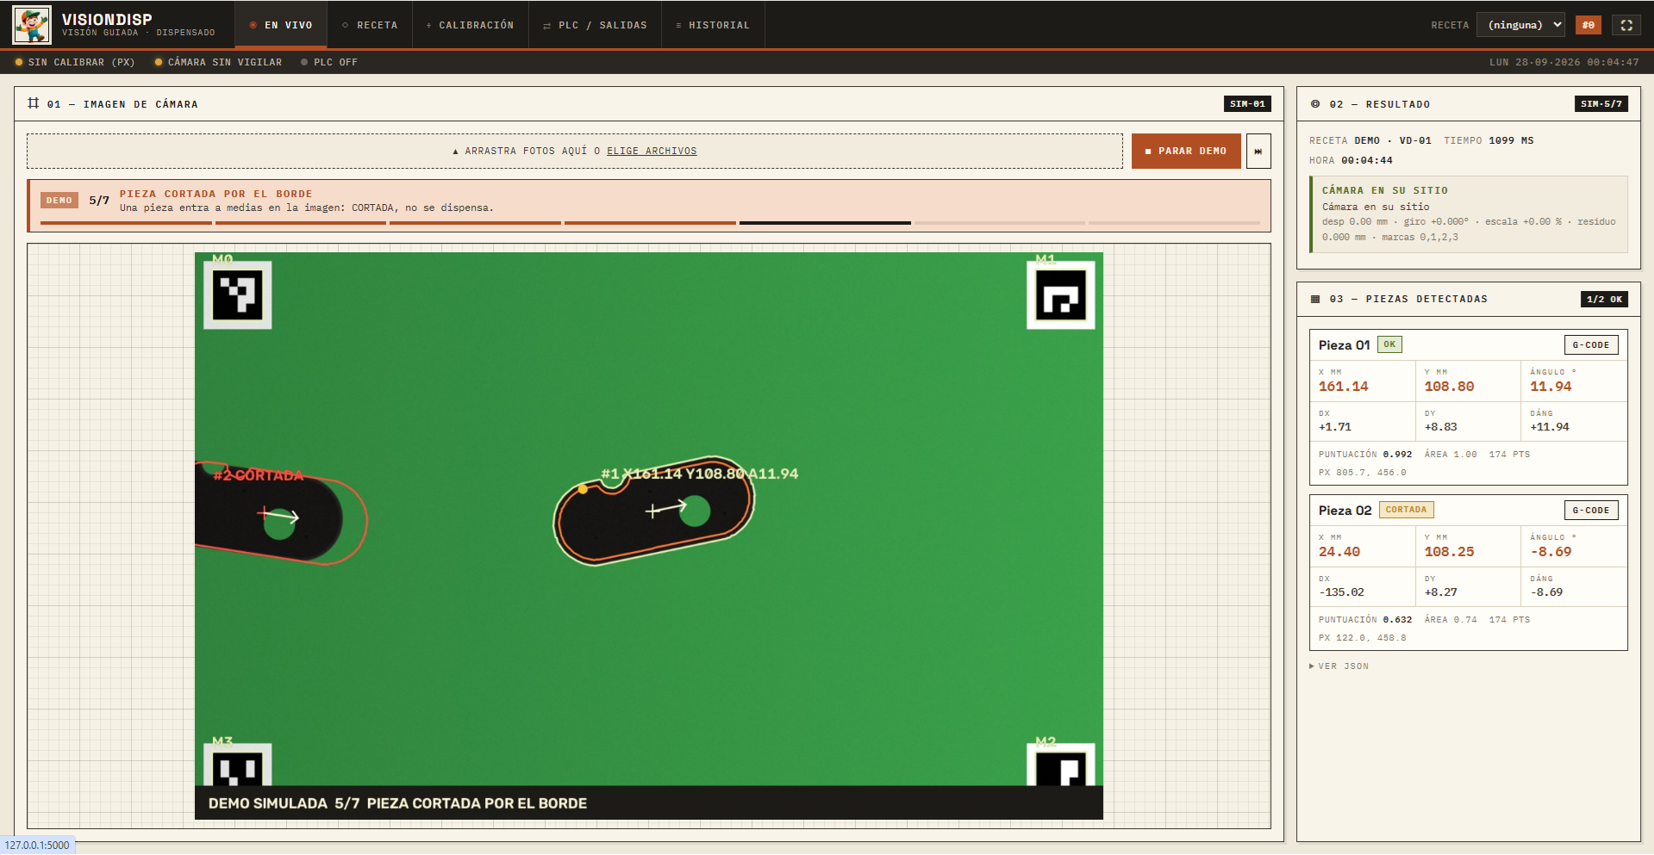Open the Calibración tab
The image size is (1654, 855).
[x=470, y=25]
